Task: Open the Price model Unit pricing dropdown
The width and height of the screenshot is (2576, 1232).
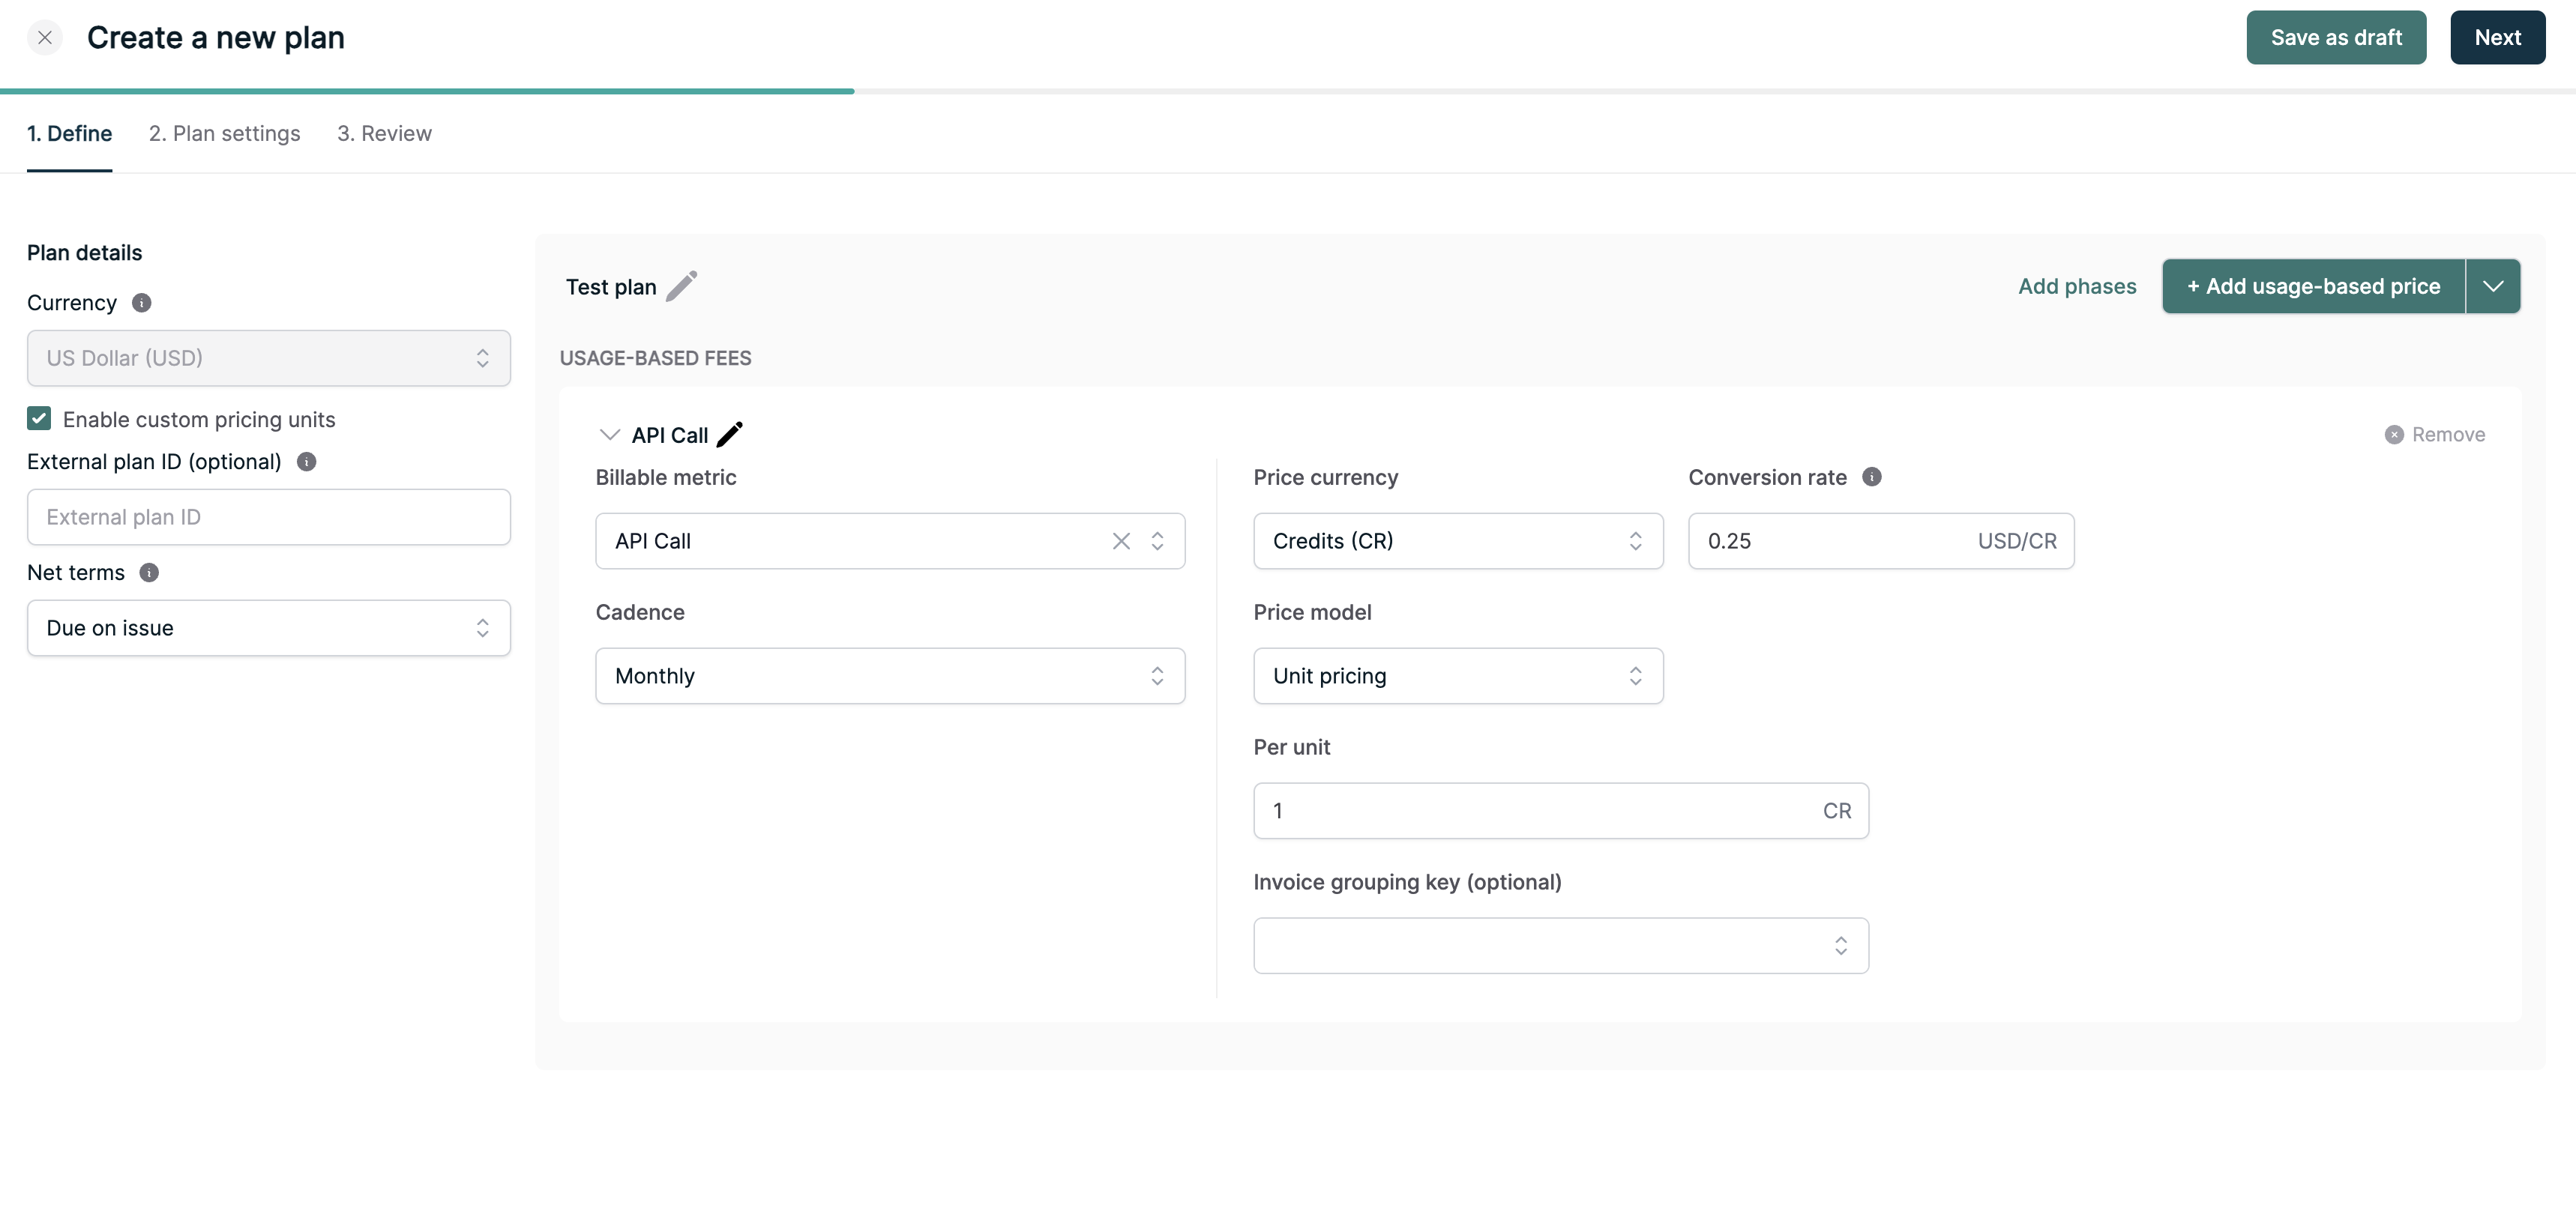Action: pyautogui.click(x=1458, y=675)
